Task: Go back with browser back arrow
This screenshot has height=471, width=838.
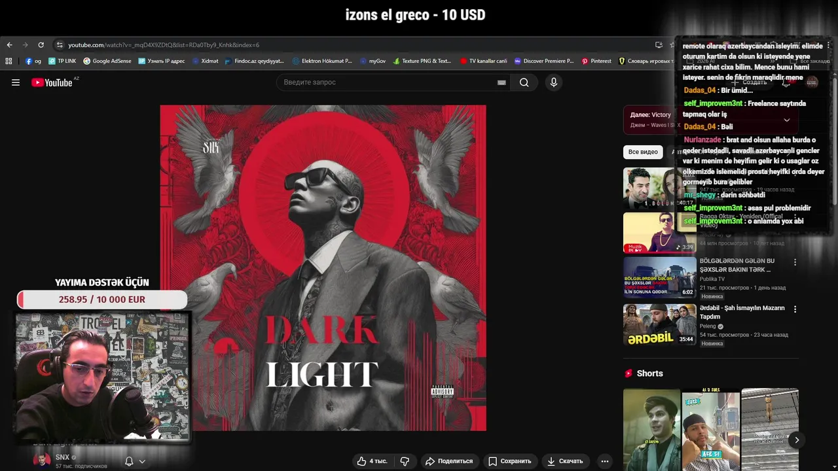Action: pyautogui.click(x=9, y=45)
